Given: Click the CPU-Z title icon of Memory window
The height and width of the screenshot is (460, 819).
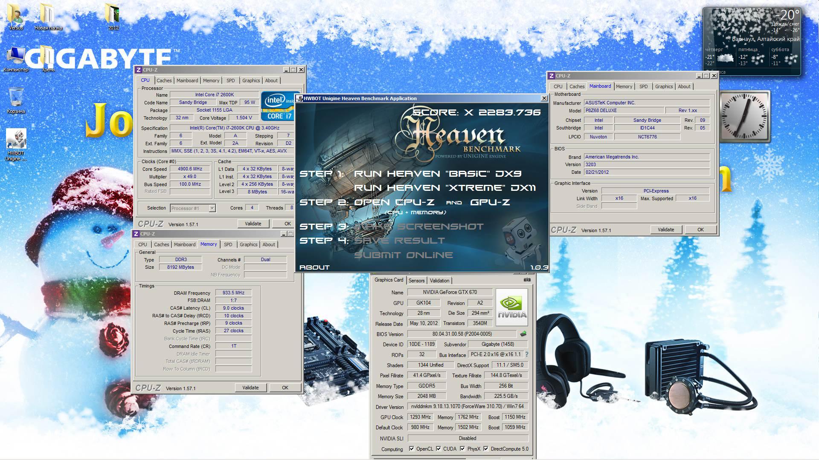Looking at the screenshot, I should coord(136,234).
